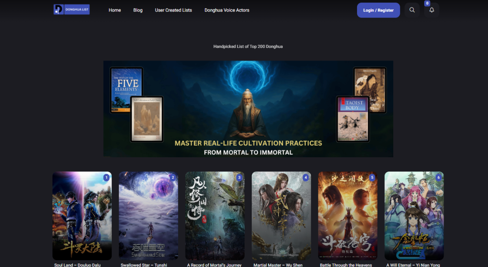Image resolution: width=488 pixels, height=267 pixels.
Task: Open User Created Lists
Action: tap(173, 10)
